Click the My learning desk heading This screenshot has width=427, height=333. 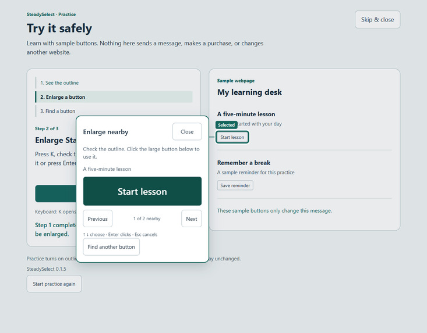[x=249, y=92]
